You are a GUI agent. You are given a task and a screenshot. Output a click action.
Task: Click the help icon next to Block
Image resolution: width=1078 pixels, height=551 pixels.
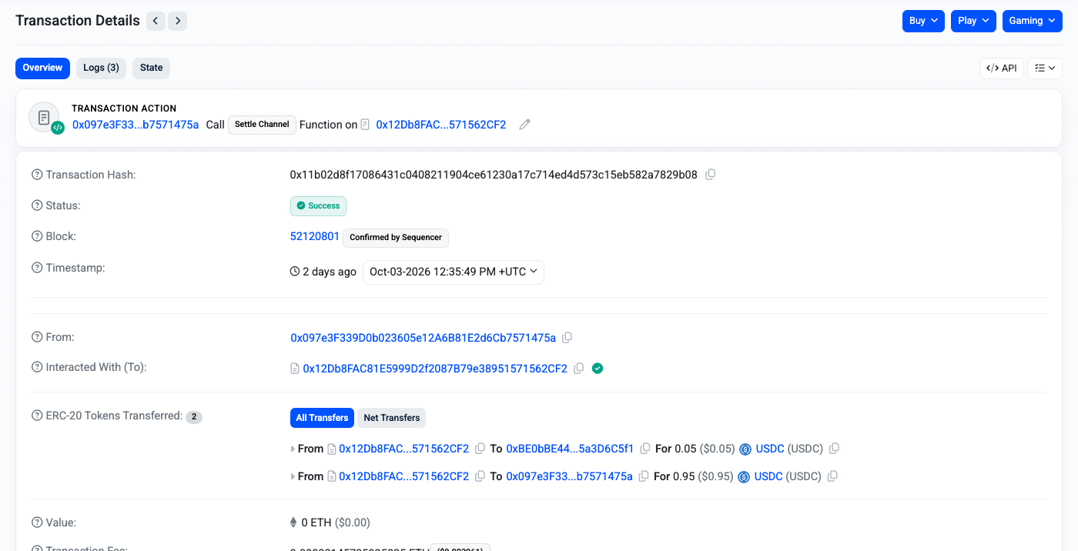tap(37, 236)
